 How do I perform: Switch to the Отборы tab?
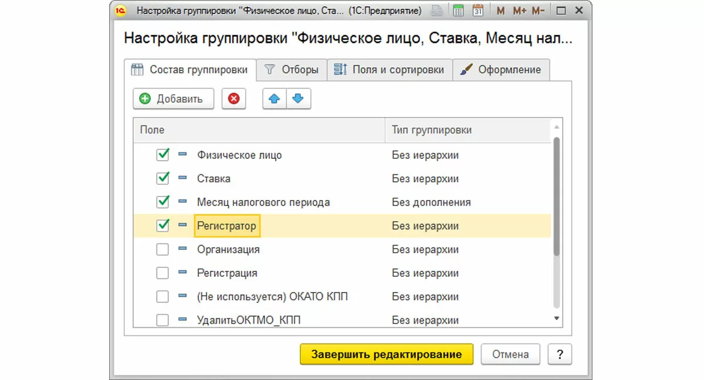click(x=292, y=70)
